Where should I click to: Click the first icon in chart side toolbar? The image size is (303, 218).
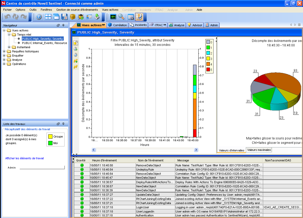pos(76,43)
